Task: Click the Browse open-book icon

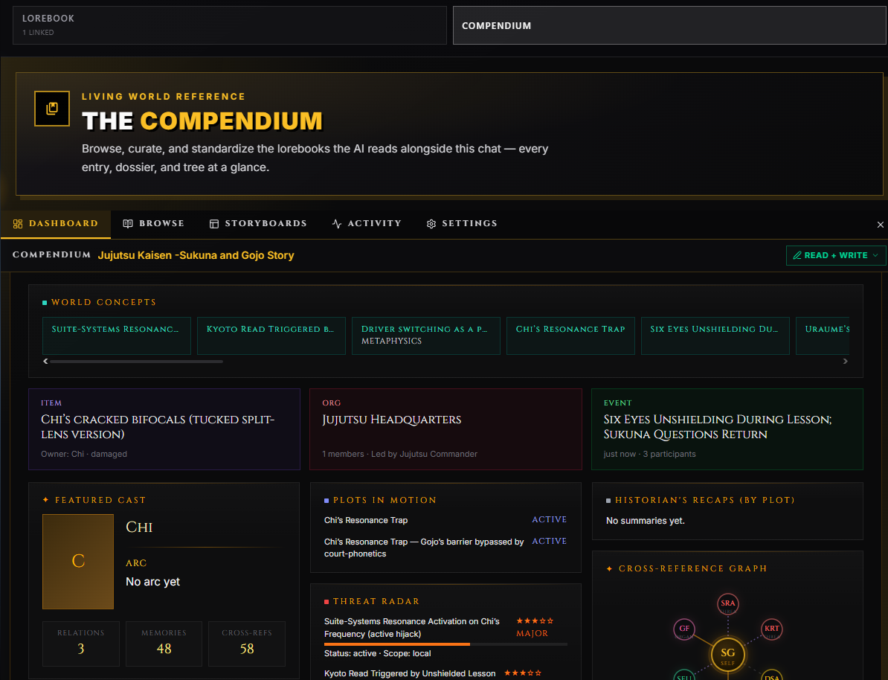Action: [128, 224]
